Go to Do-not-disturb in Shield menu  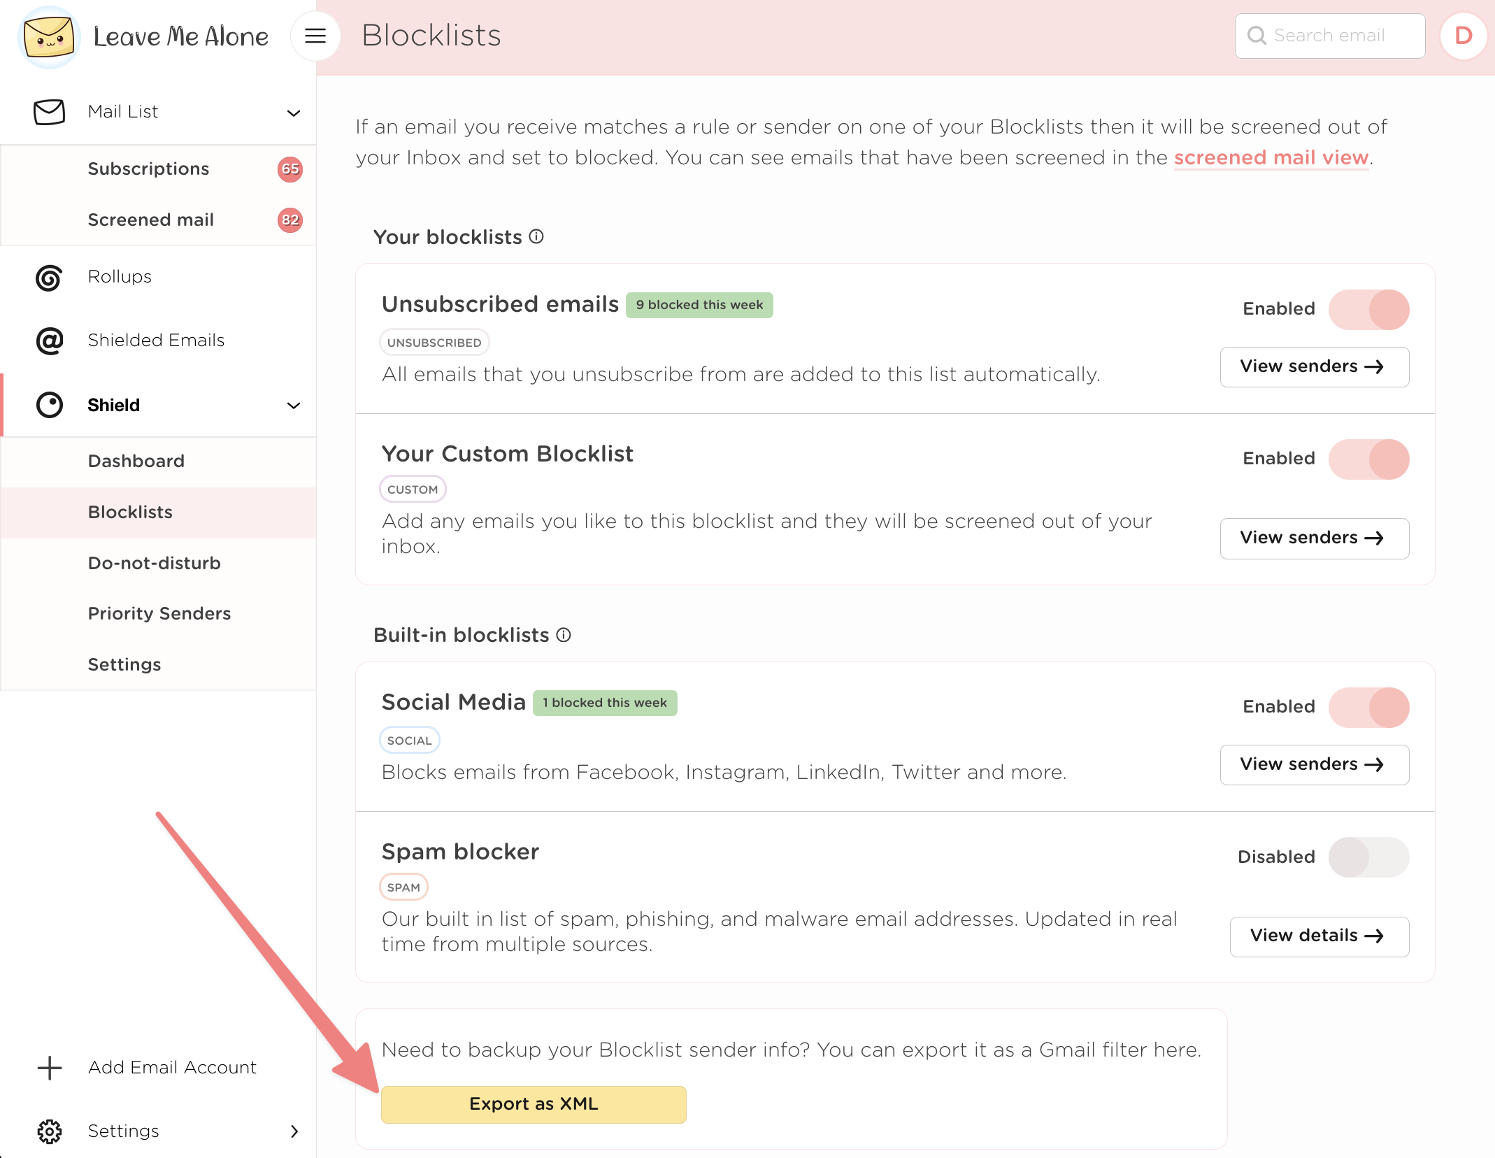point(154,563)
